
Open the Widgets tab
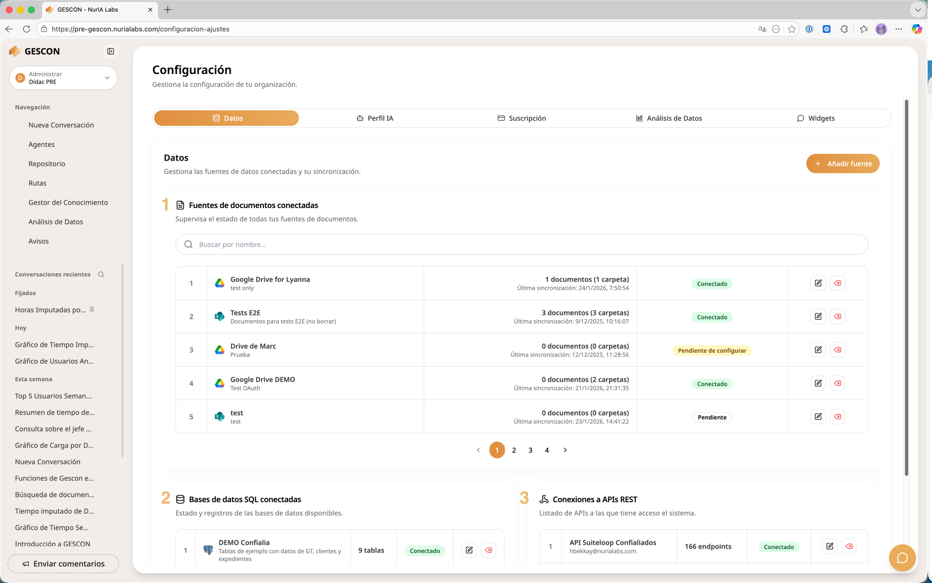tap(815, 118)
